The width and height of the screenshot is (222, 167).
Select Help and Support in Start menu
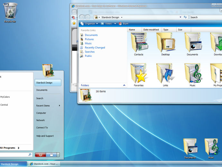(45, 136)
